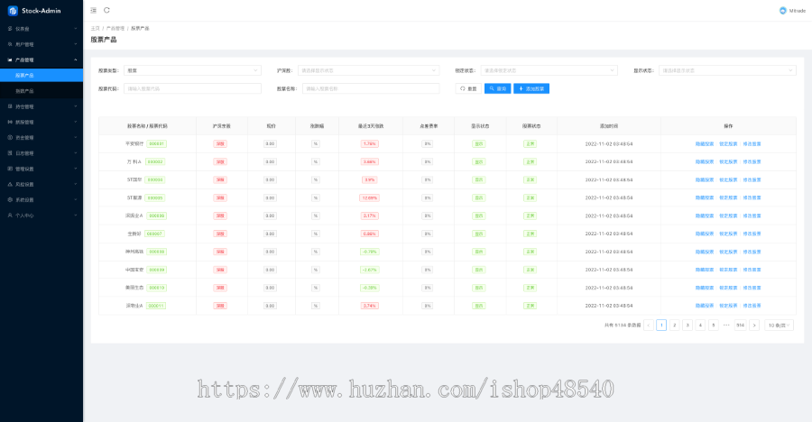Expand the 用户管理 menu chevron

pos(76,44)
